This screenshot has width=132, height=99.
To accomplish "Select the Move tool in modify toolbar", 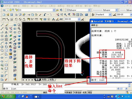I will (6, 43).
